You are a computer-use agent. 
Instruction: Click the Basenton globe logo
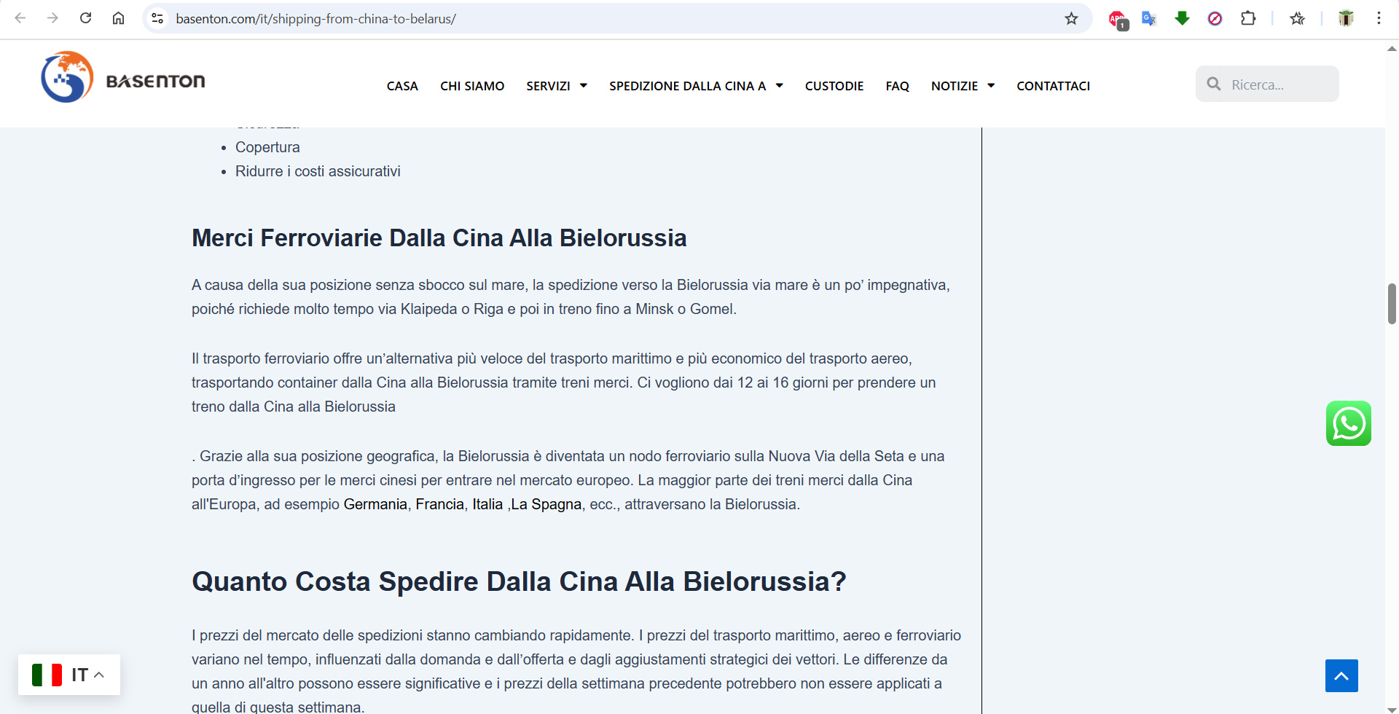[67, 77]
